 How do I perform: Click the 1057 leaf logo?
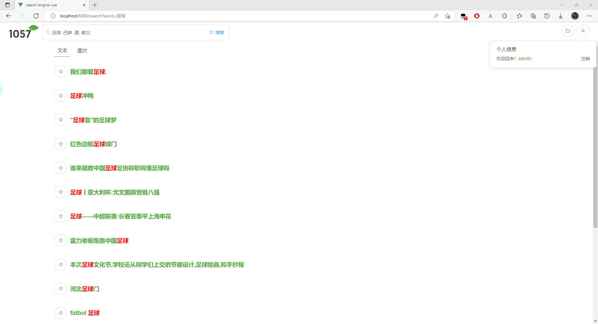[x=24, y=32]
